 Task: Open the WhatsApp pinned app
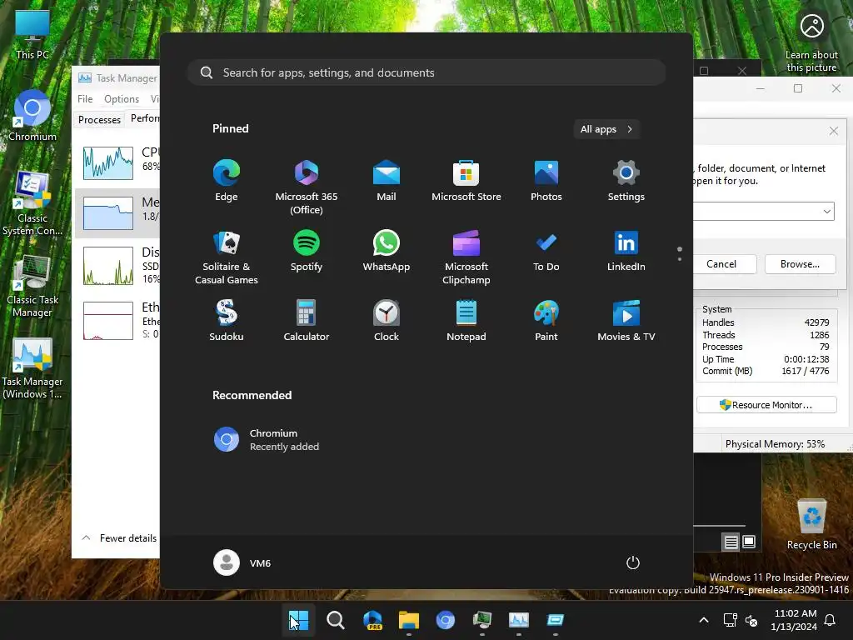coord(387,251)
